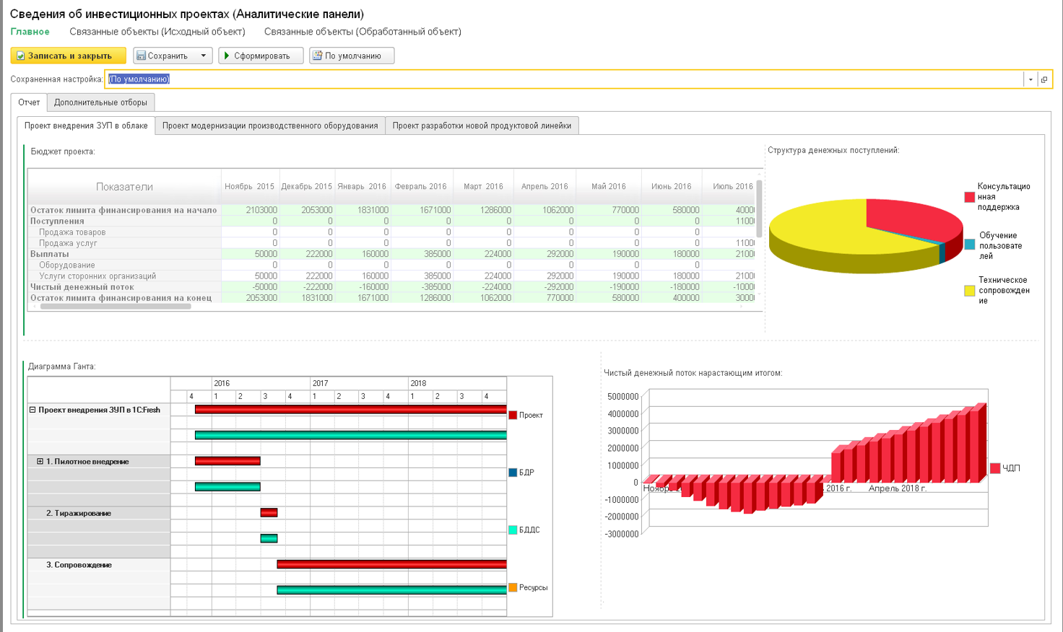
Task: Click the save-and-close checkmark icon
Action: (21, 56)
